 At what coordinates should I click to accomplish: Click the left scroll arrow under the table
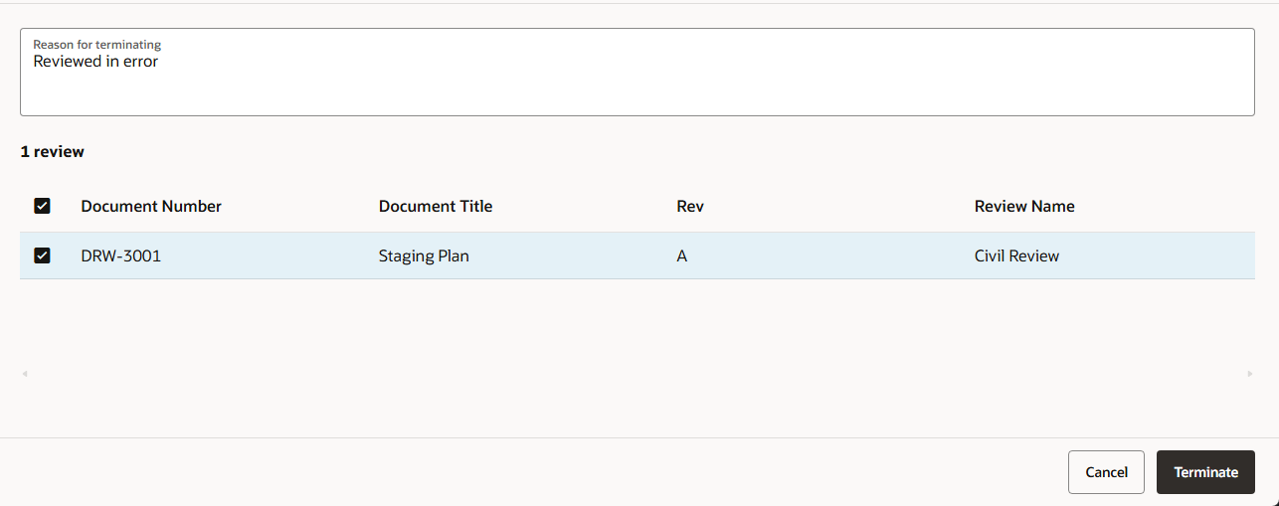[25, 374]
